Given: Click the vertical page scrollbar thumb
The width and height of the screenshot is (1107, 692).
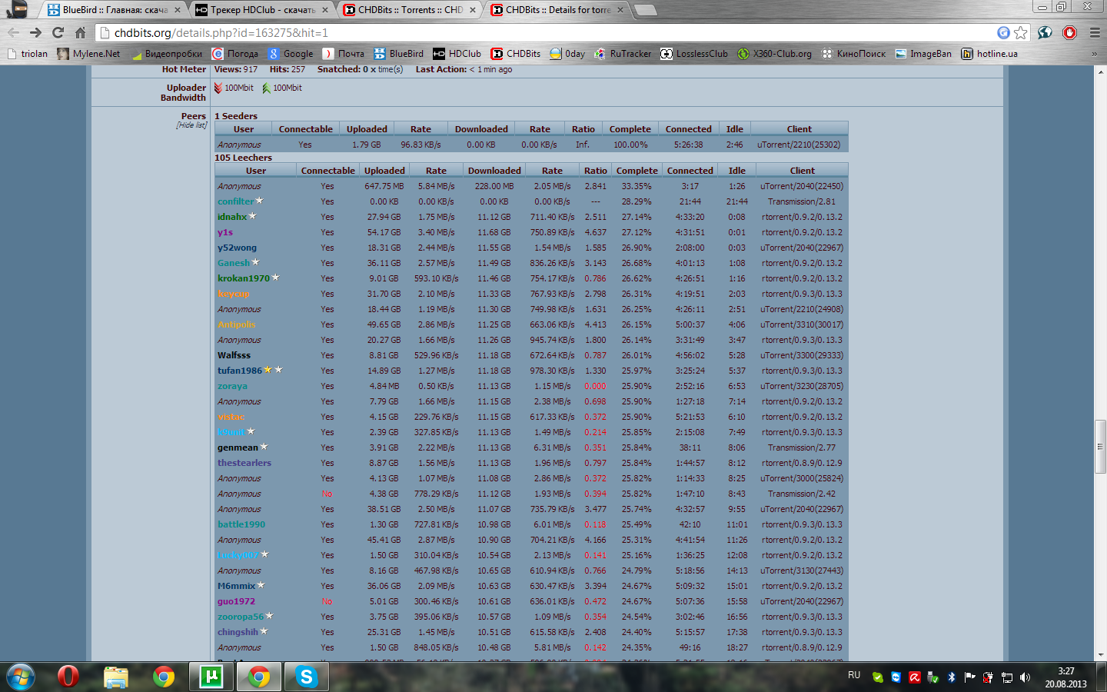Looking at the screenshot, I should pyautogui.click(x=1100, y=446).
